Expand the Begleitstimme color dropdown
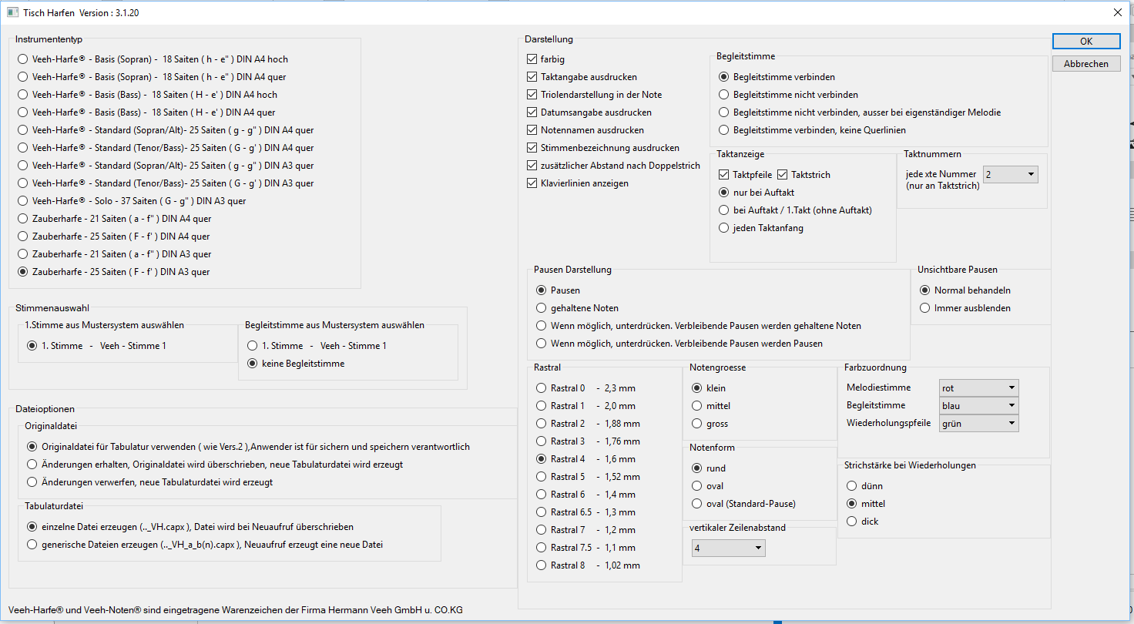The image size is (1134, 624). coord(978,406)
